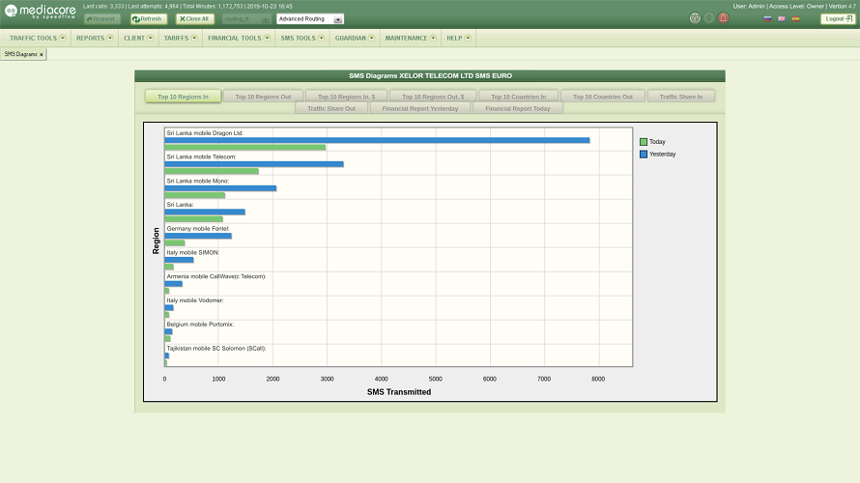Image resolution: width=860 pixels, height=483 pixels.
Task: Switch language with the Spanish flag
Action: [795, 18]
